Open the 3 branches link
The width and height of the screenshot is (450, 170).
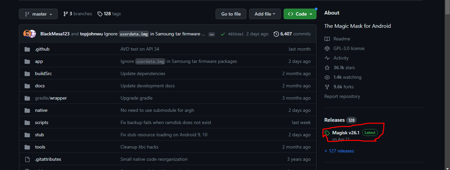pos(78,14)
